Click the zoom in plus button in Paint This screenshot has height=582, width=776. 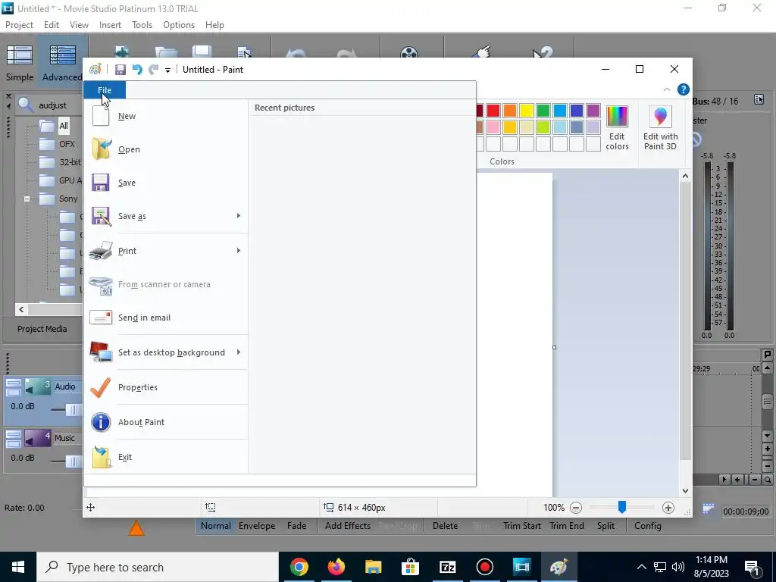click(668, 508)
